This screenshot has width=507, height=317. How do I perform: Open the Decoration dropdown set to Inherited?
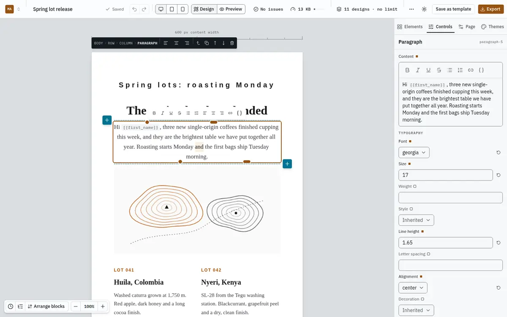[416, 310]
